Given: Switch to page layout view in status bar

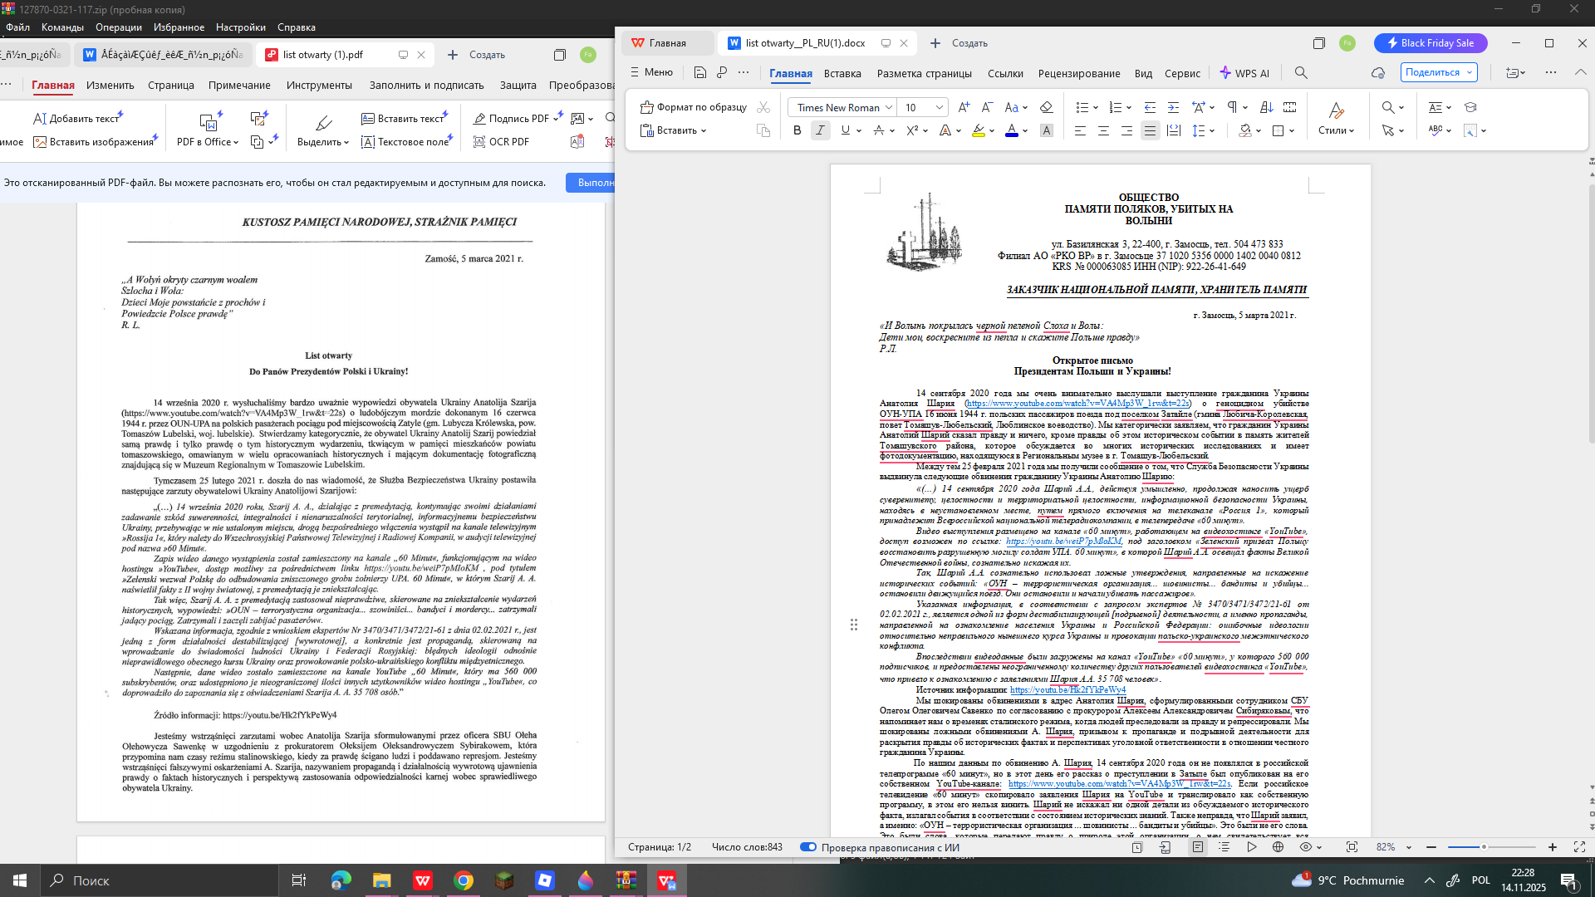Looking at the screenshot, I should (1197, 847).
